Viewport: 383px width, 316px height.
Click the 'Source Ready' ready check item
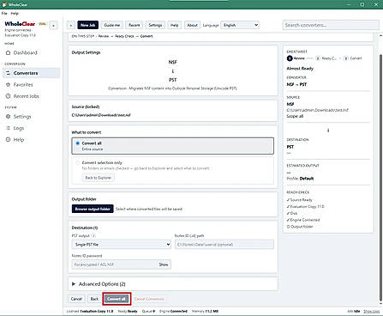coord(300,200)
